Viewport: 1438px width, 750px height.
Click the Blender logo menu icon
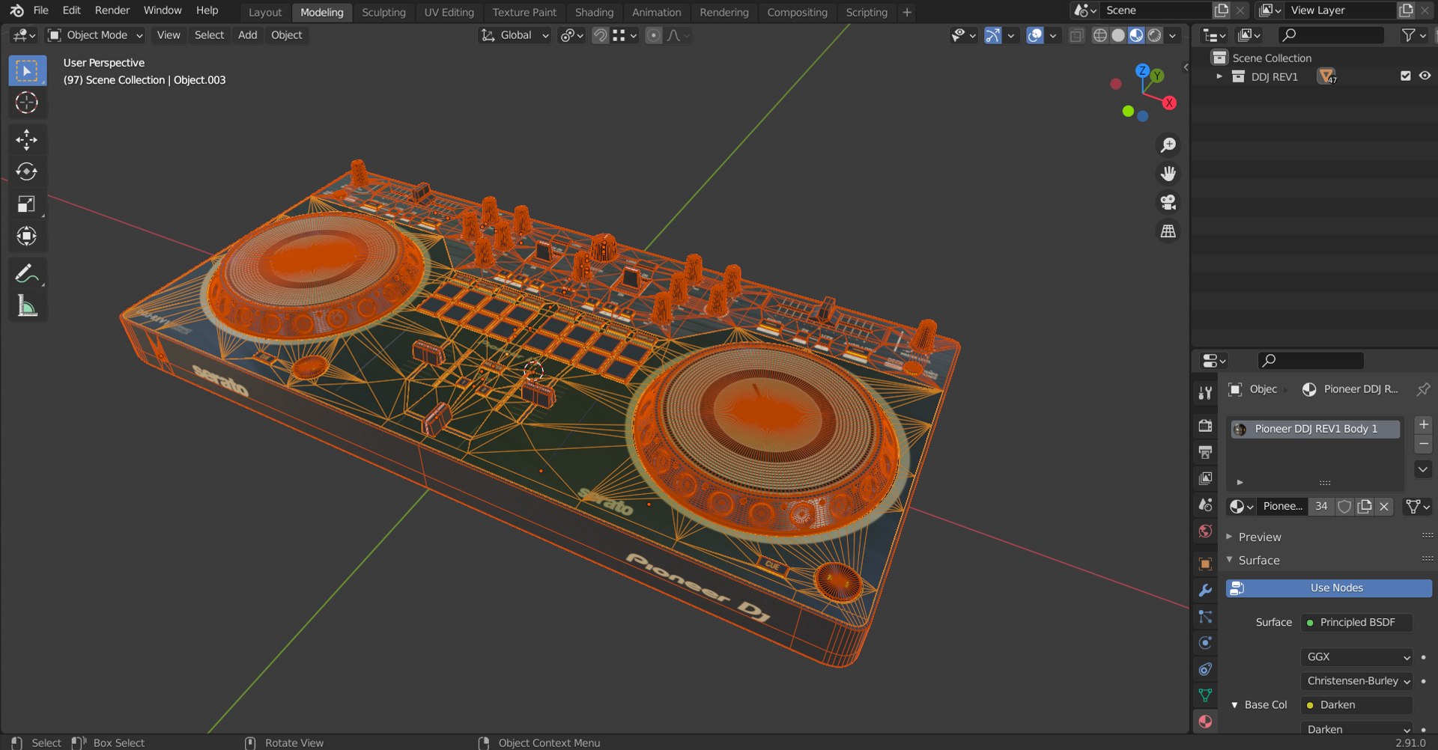(16, 10)
